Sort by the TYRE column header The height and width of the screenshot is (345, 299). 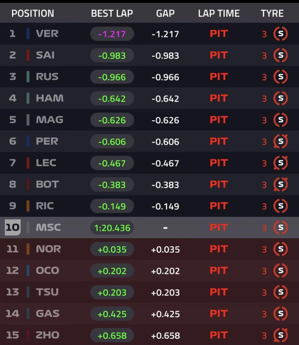pos(272,13)
